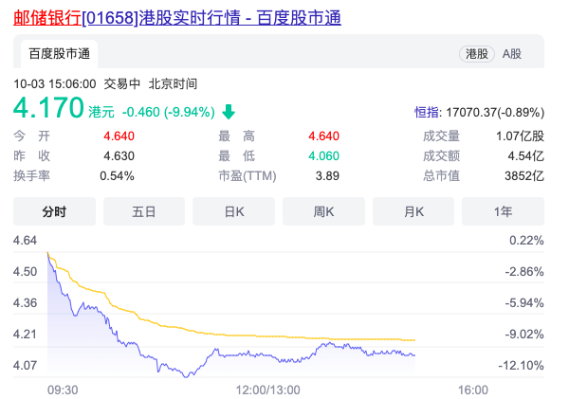
Task: Click the -12.10% percentage axis label
Action: pyautogui.click(x=521, y=365)
